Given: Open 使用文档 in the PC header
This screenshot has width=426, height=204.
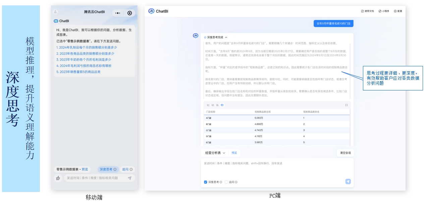Looking at the screenshot, I should coord(367,11).
